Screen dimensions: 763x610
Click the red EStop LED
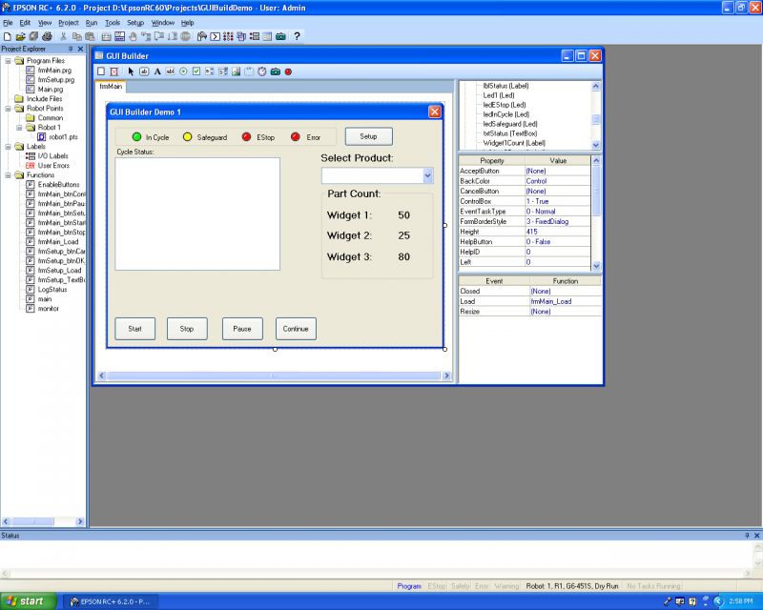point(247,137)
